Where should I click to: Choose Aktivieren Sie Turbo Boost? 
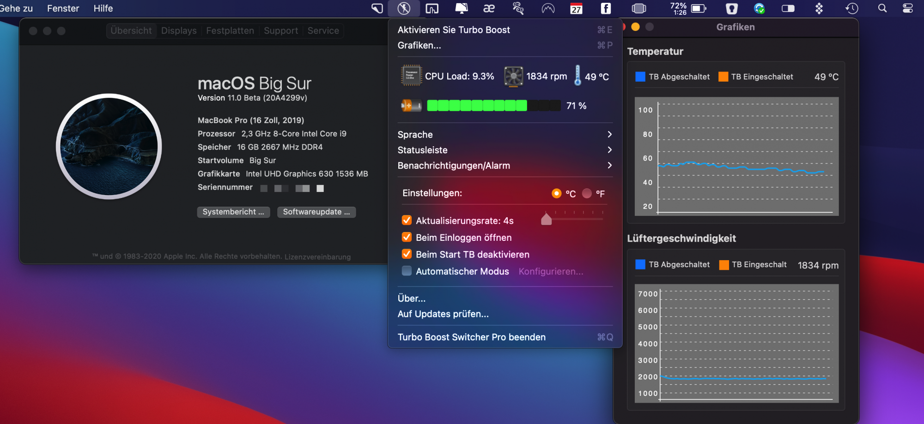point(505,30)
